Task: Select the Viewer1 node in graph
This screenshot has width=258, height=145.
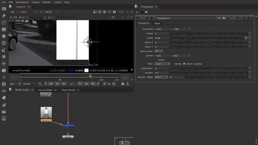Action: pyautogui.click(x=68, y=137)
